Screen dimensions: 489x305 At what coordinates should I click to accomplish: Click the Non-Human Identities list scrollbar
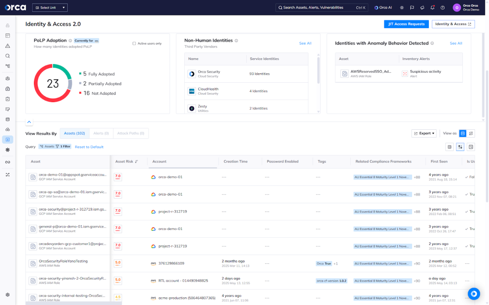[x=318, y=70]
